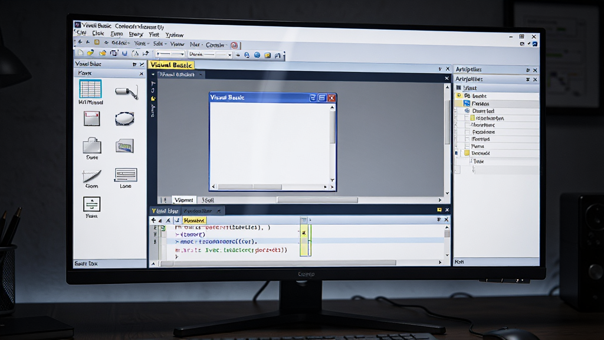Open dropdown arrow beside the designer sub-tab

tap(201, 74)
